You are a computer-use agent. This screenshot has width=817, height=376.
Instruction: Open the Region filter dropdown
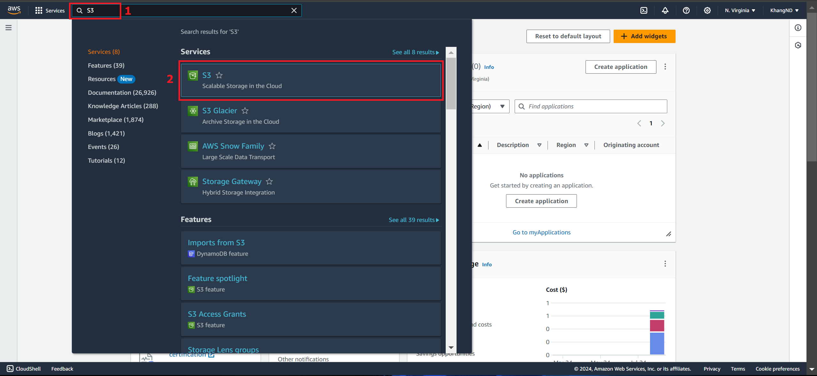pos(490,106)
